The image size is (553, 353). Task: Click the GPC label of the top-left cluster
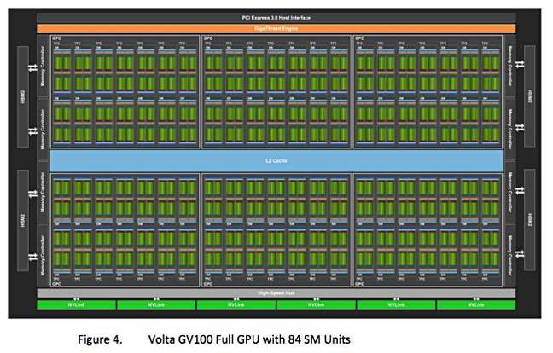[56, 38]
